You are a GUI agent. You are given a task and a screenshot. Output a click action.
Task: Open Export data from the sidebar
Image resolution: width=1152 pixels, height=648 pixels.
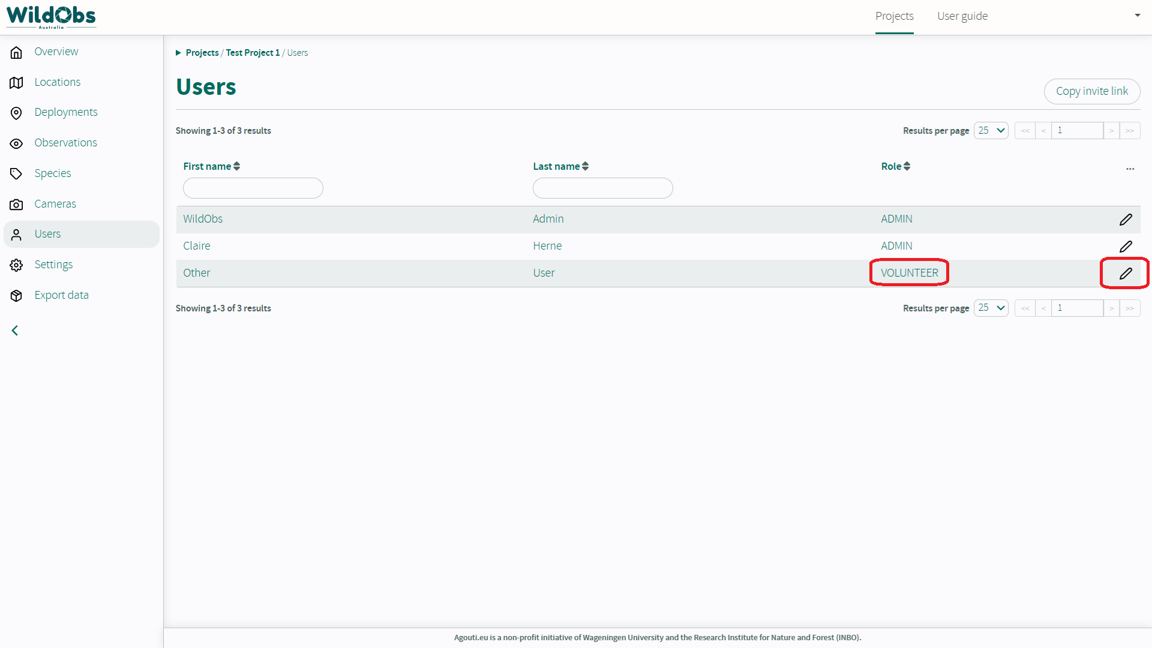61,295
